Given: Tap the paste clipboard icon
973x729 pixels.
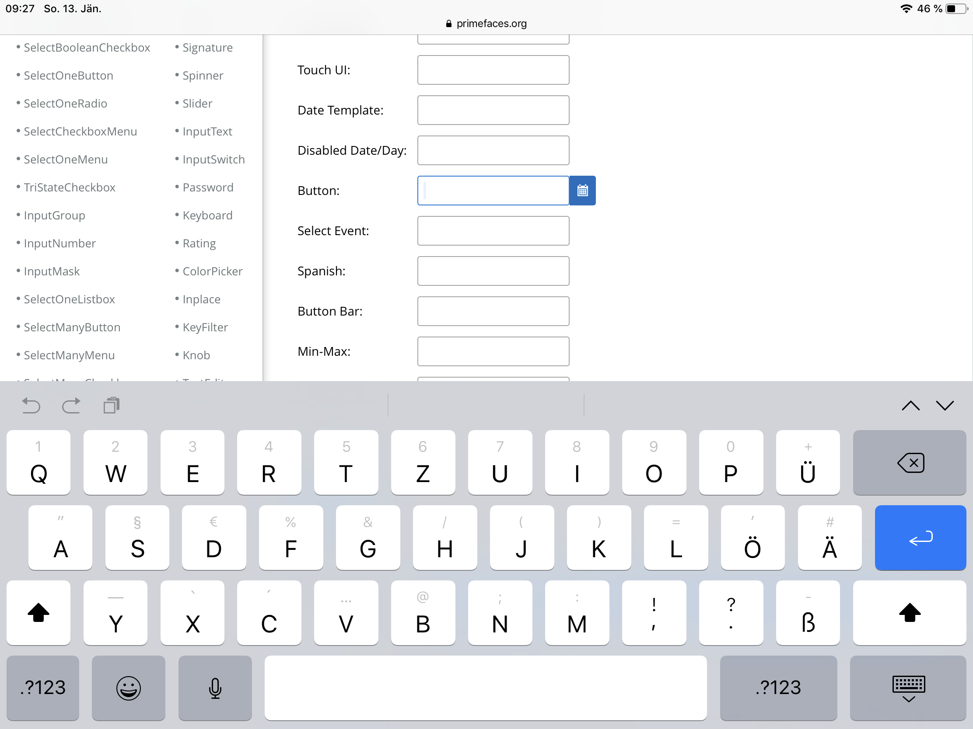Looking at the screenshot, I should pyautogui.click(x=111, y=405).
